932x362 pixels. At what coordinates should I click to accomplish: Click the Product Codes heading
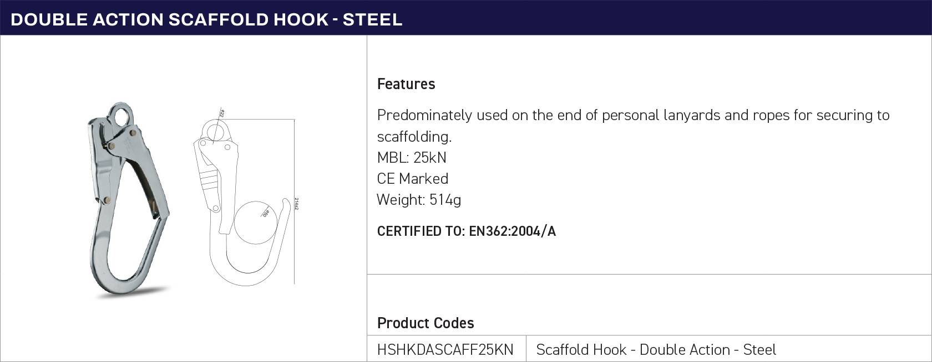tap(426, 323)
